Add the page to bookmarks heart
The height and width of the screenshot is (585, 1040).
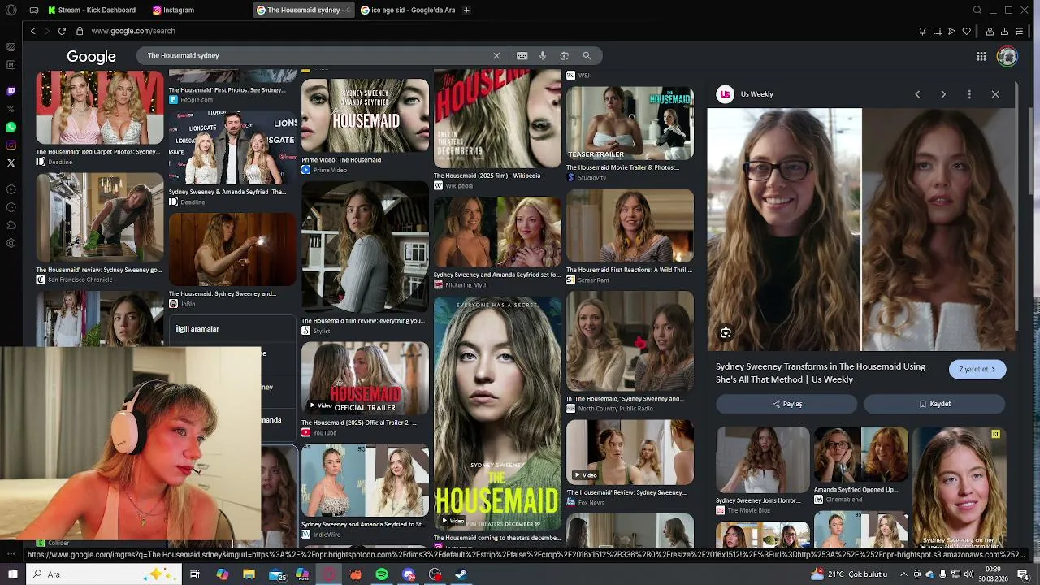967,31
